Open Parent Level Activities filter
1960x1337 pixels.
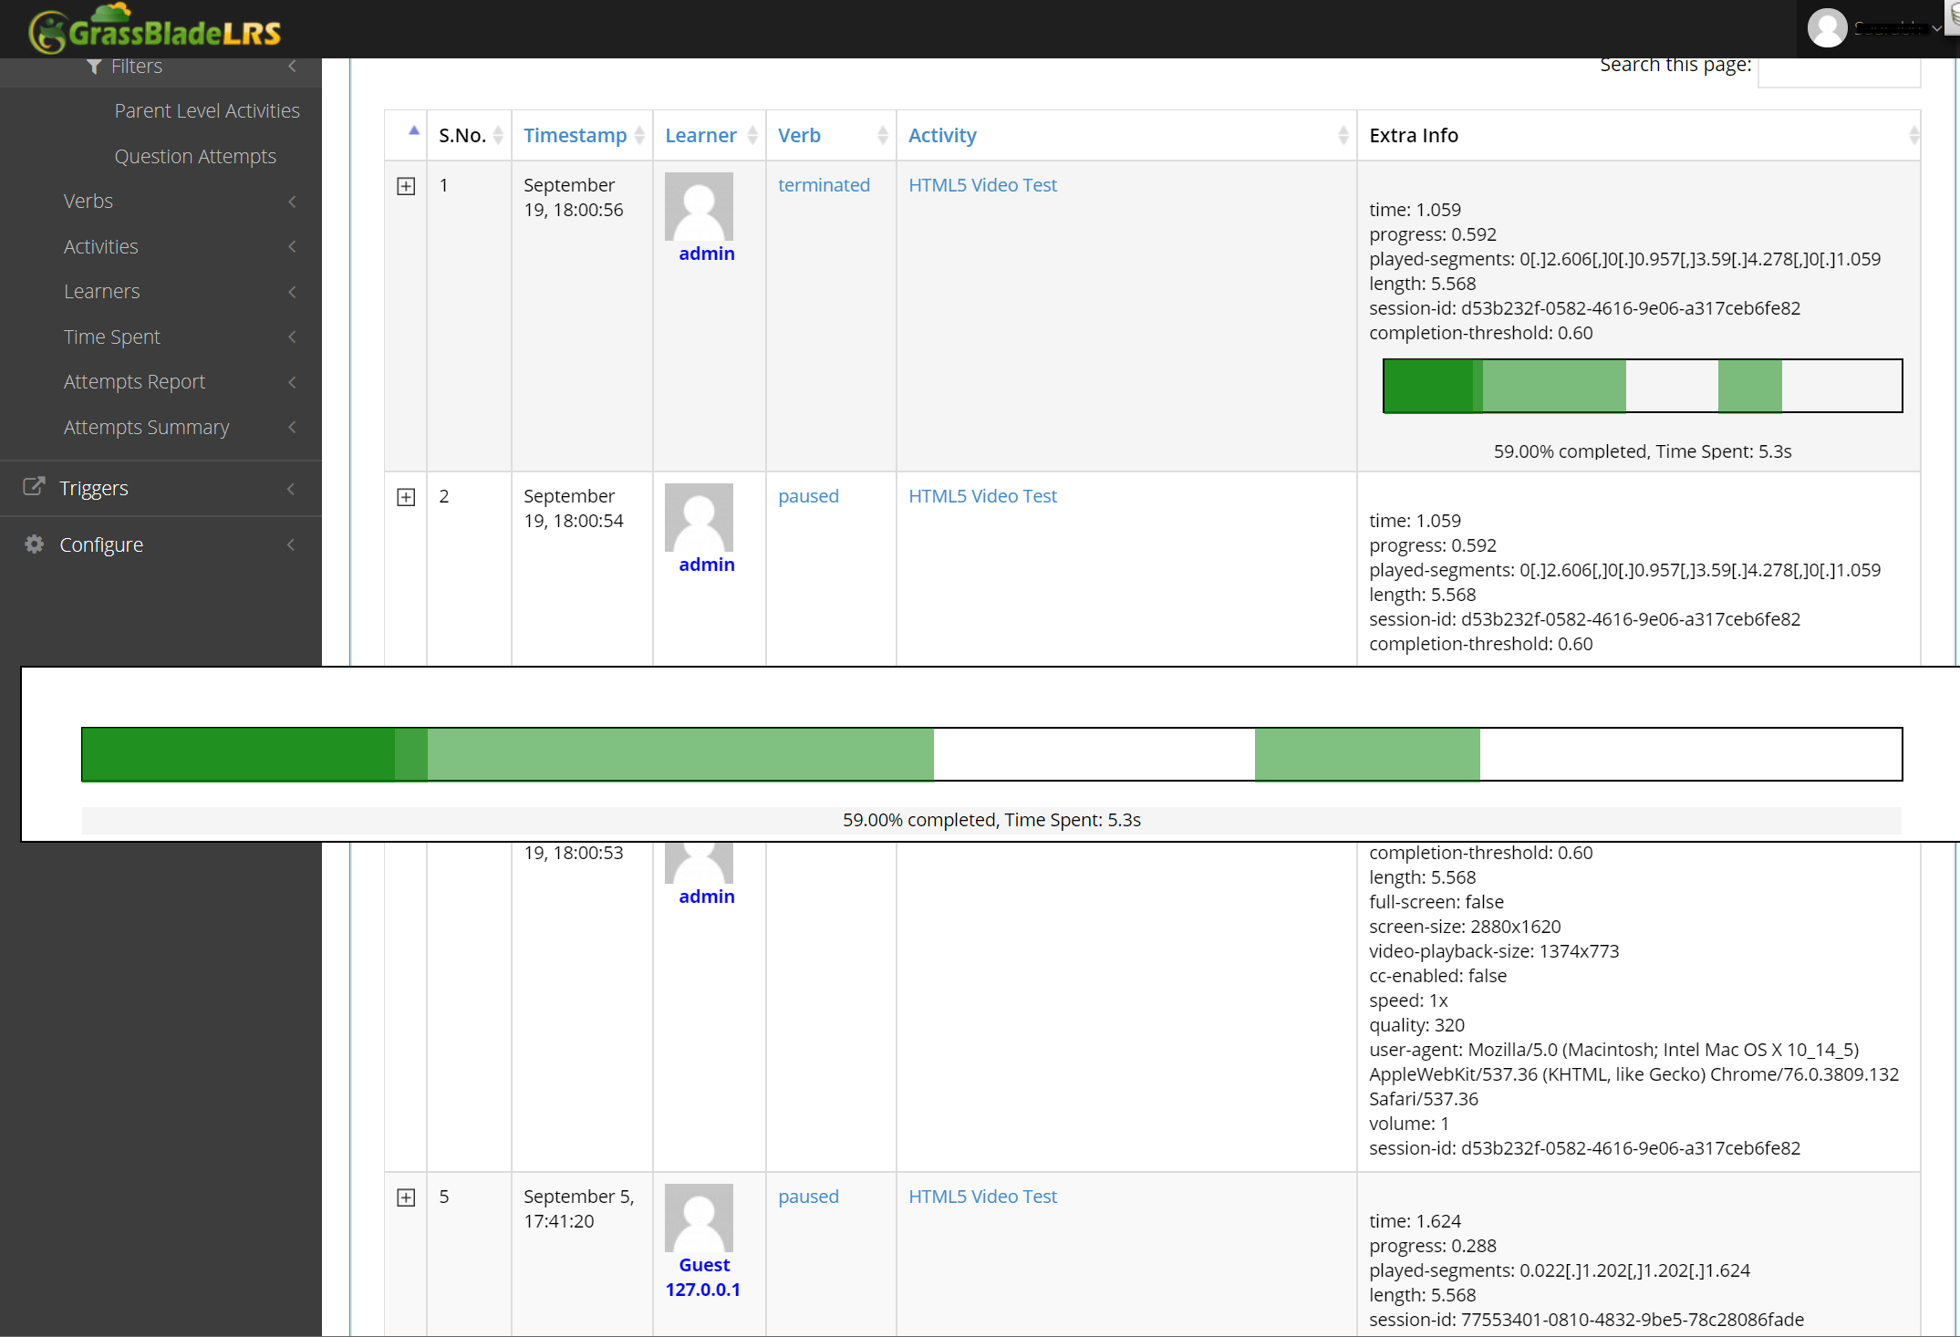click(x=207, y=110)
